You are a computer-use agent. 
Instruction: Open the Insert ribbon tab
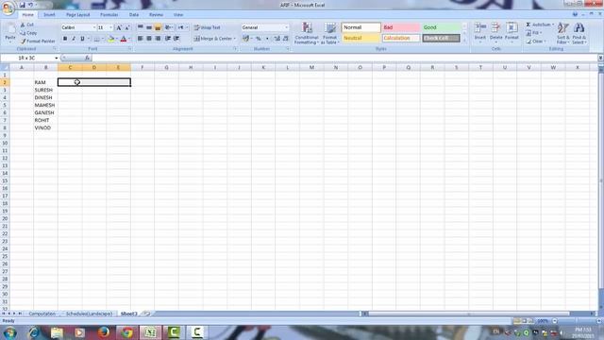click(49, 15)
